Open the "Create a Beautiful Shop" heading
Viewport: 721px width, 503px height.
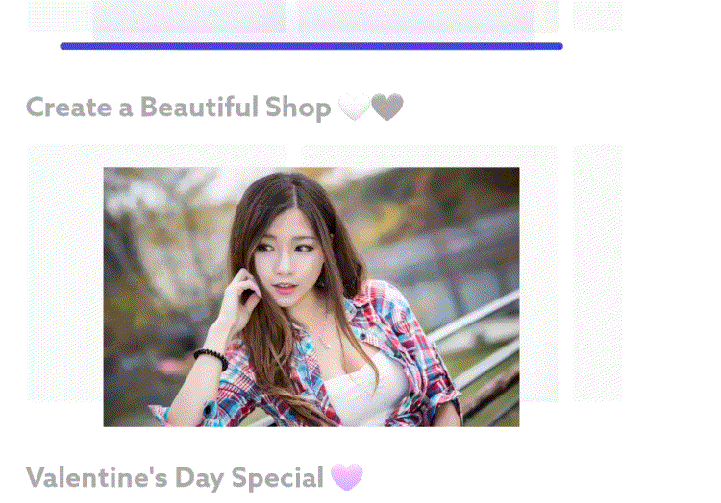[179, 108]
